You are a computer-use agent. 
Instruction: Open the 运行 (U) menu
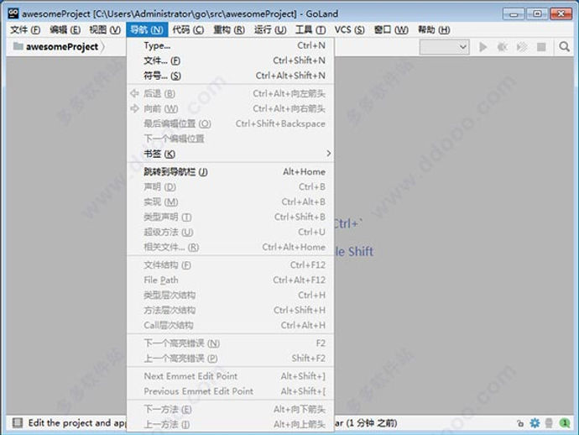point(270,29)
